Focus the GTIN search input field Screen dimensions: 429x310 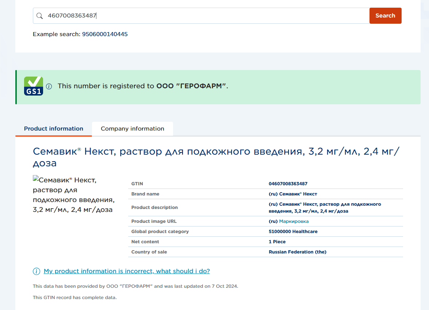click(x=204, y=16)
